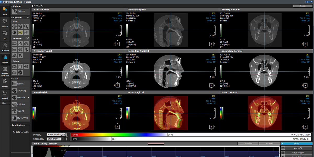Expand the More modules menu

[5, 103]
